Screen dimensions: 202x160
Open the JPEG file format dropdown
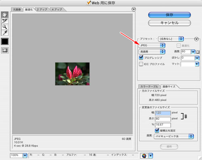pyautogui.click(x=152, y=46)
